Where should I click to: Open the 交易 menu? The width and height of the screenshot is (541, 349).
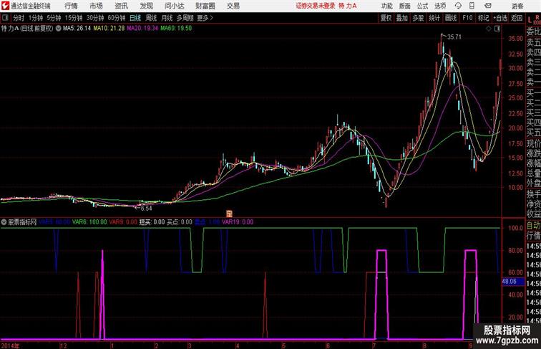[x=233, y=6]
